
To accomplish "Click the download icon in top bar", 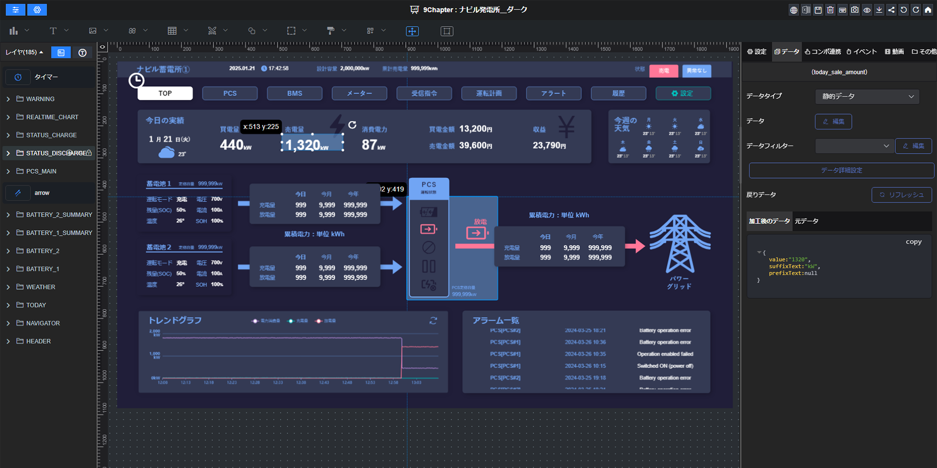I will pos(879,10).
